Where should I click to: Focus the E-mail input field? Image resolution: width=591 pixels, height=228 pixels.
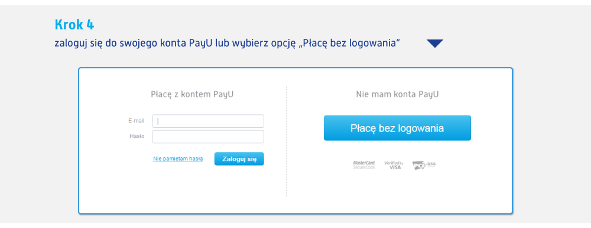coord(208,121)
